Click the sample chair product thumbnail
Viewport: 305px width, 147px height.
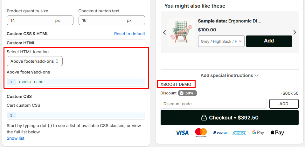(180, 32)
